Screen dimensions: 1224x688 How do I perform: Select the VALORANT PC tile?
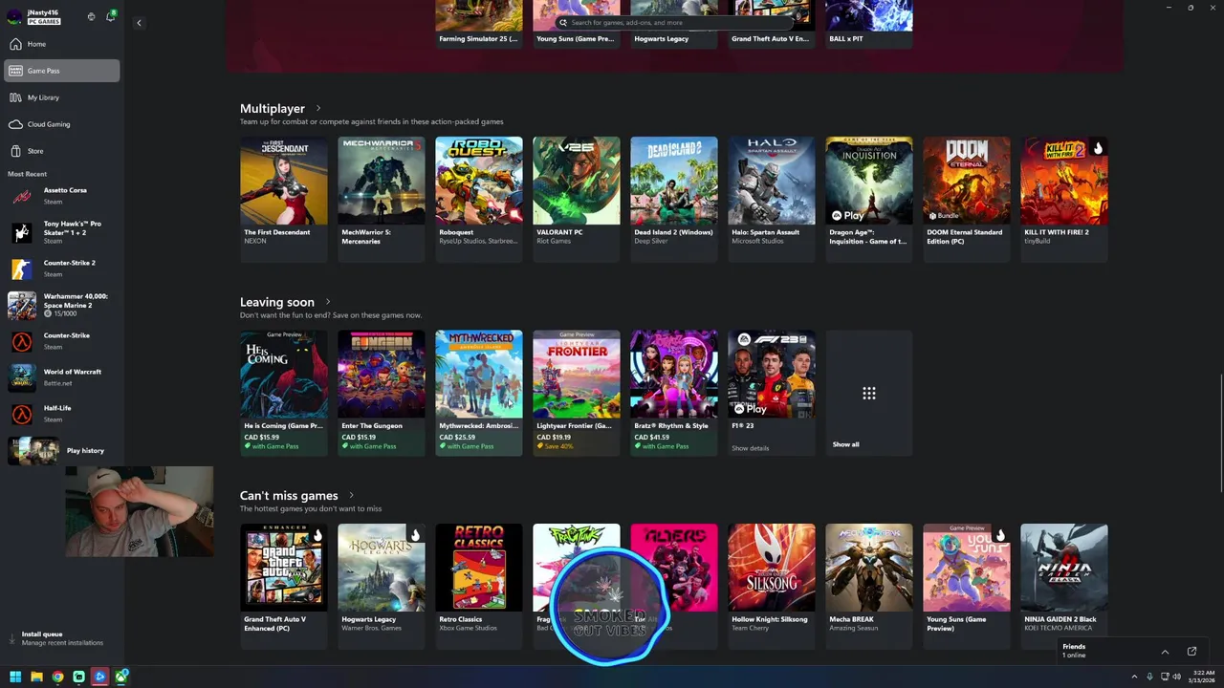click(x=576, y=199)
